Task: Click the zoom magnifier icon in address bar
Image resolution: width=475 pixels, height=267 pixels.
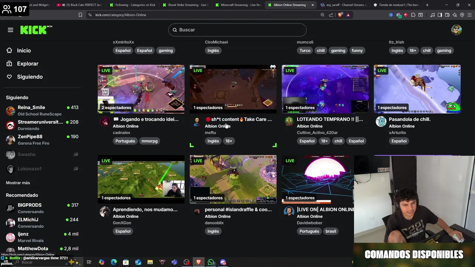Action: coord(322,15)
